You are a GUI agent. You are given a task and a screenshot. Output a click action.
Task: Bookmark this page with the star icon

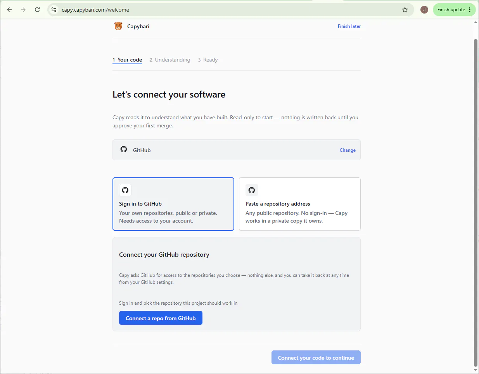click(405, 10)
